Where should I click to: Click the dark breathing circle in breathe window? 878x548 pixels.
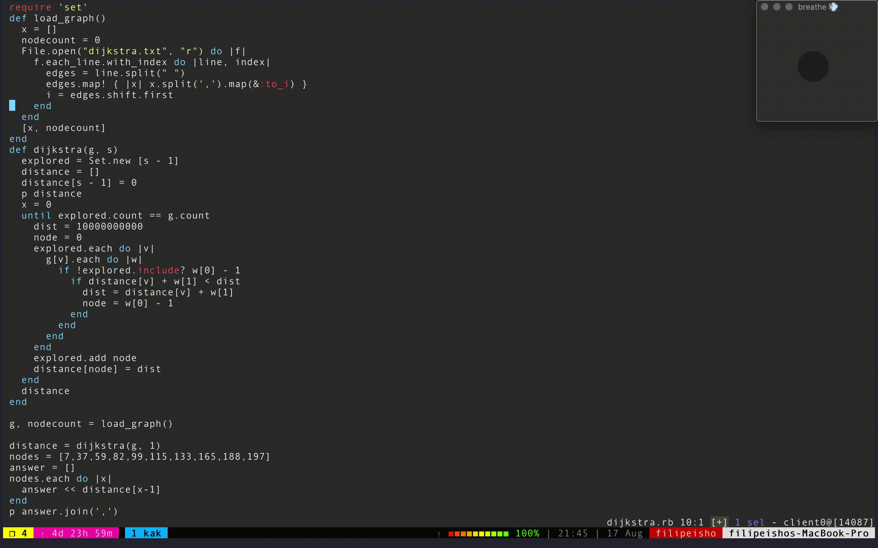813,66
